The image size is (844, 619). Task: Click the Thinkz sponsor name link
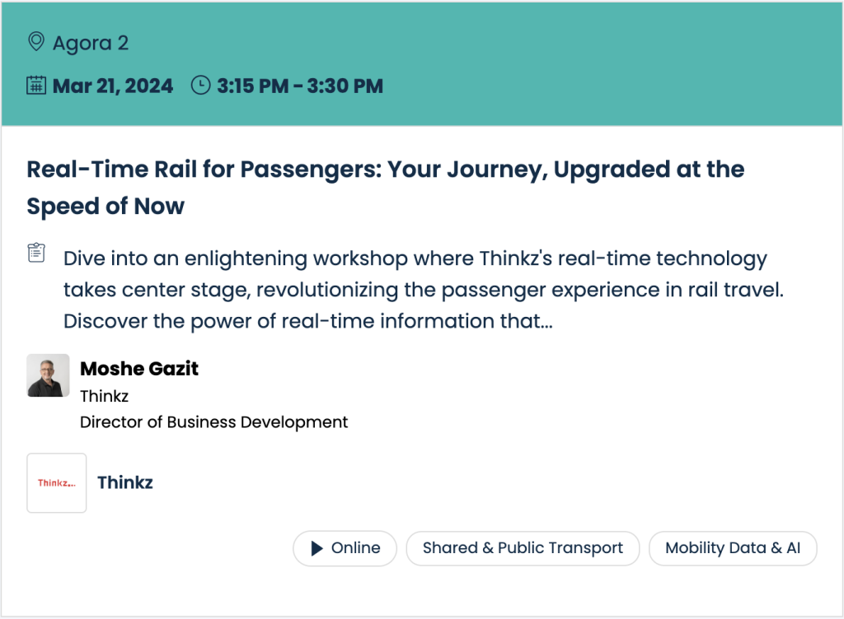[x=125, y=482]
